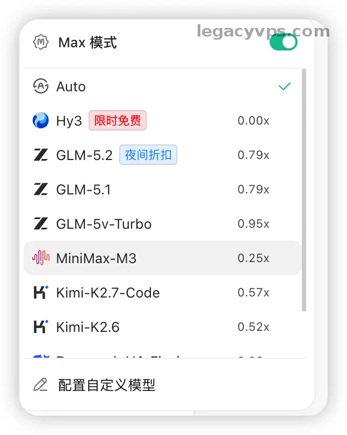
Task: Click the red 限时免费 badge
Action: pyautogui.click(x=118, y=120)
